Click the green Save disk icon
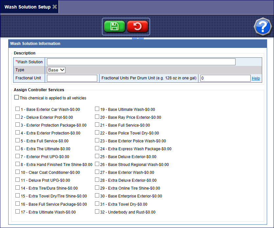Viewport: 274px width, 228px height. [x=114, y=27]
